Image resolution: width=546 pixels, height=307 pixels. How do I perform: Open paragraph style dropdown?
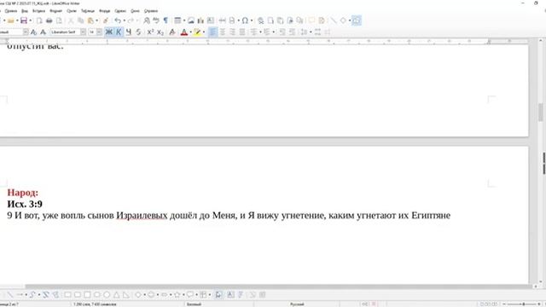[x=26, y=32]
